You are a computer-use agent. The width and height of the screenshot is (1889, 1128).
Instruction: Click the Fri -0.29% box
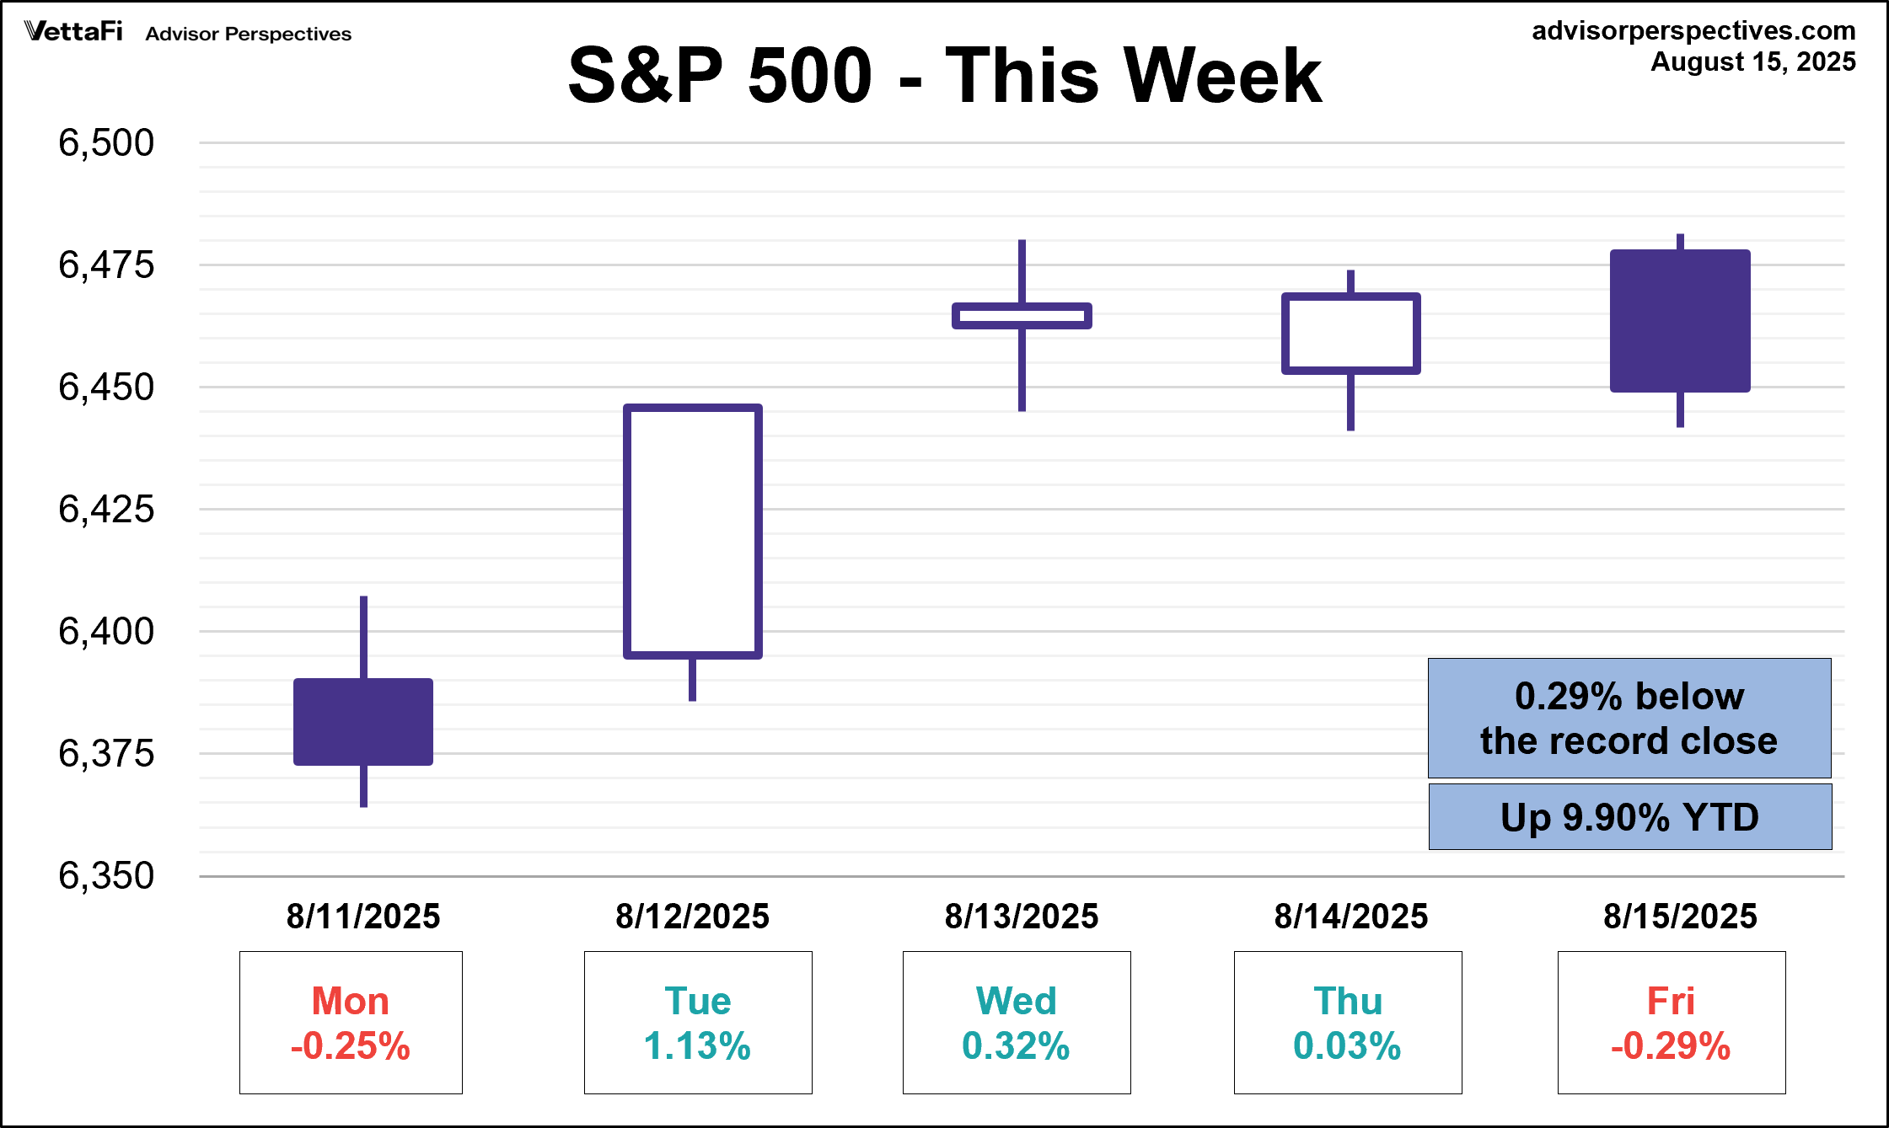1672,1023
